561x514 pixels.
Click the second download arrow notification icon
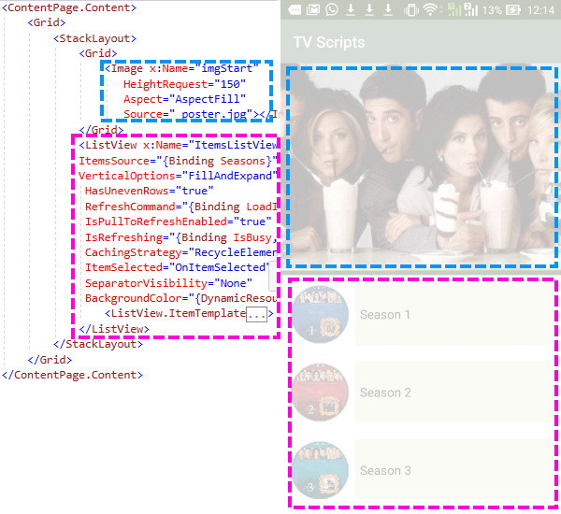click(369, 9)
